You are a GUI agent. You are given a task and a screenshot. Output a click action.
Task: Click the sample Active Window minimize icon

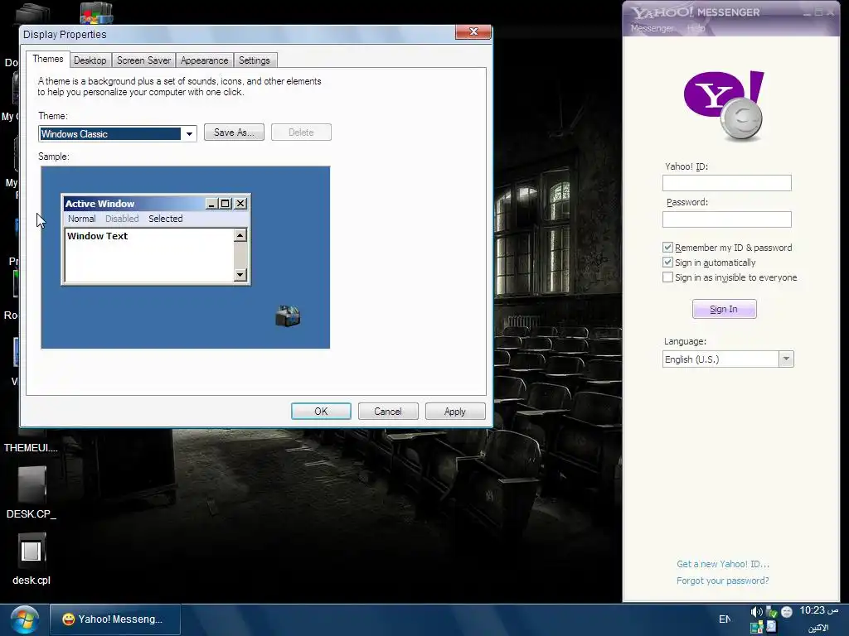pos(212,204)
